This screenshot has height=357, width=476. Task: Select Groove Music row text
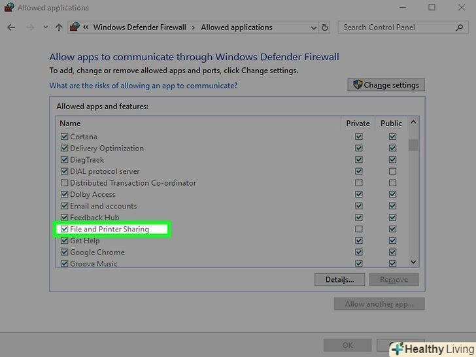coord(93,263)
